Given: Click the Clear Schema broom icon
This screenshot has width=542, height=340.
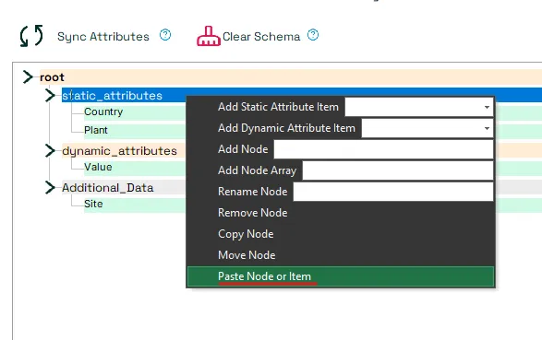Looking at the screenshot, I should (209, 36).
